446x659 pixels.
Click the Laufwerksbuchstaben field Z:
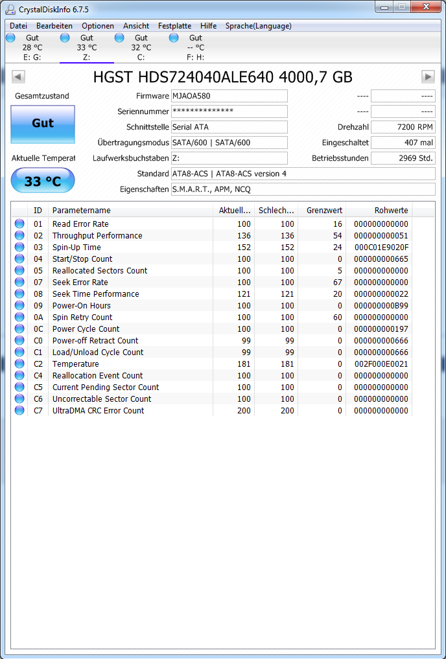229,158
